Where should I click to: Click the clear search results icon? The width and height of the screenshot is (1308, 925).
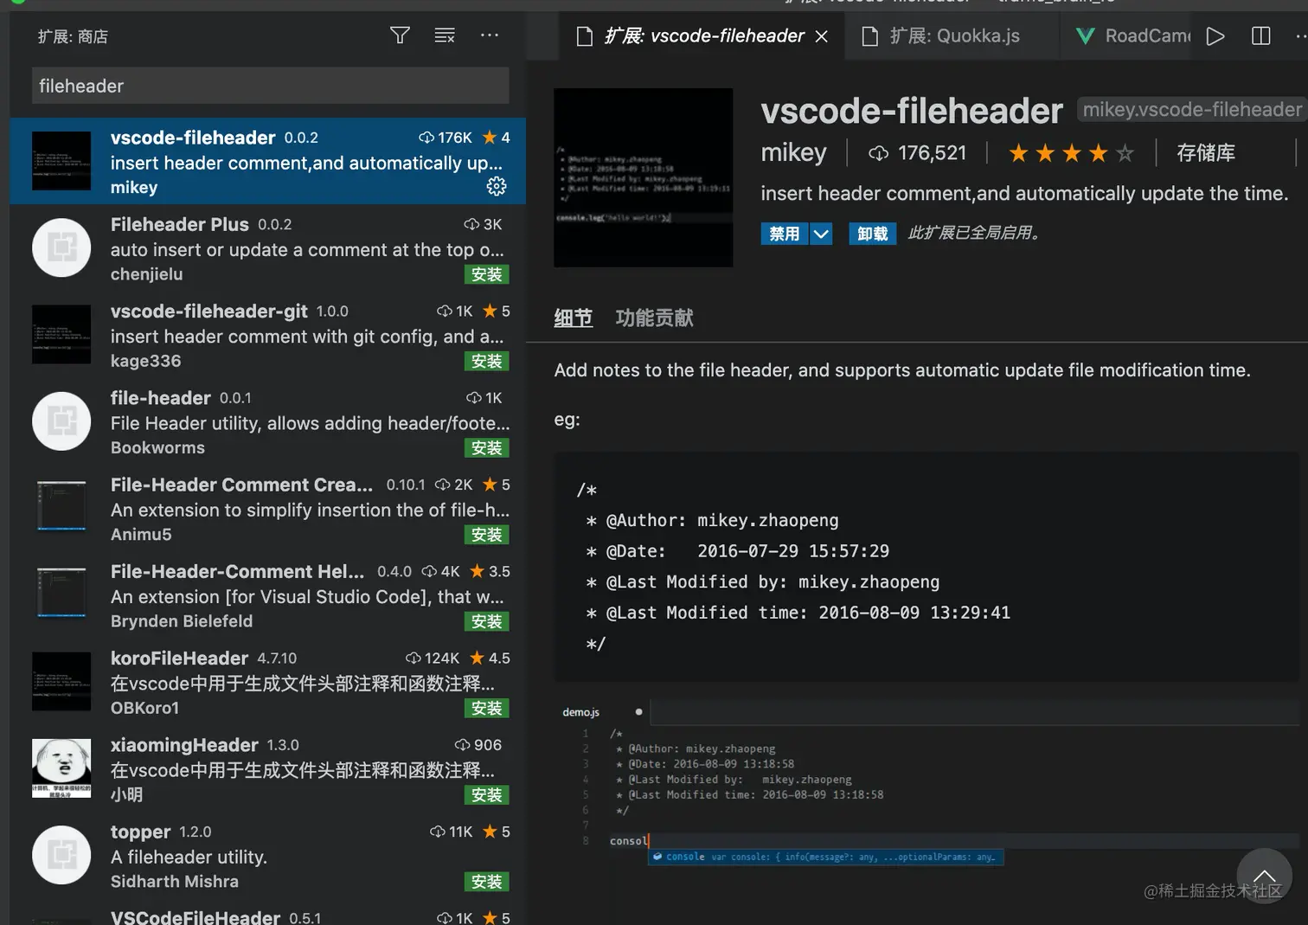445,35
